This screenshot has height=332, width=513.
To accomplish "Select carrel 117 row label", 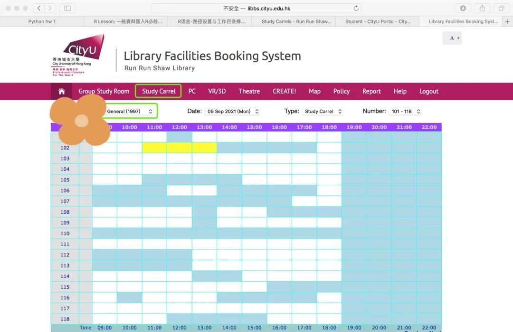I will [65, 308].
